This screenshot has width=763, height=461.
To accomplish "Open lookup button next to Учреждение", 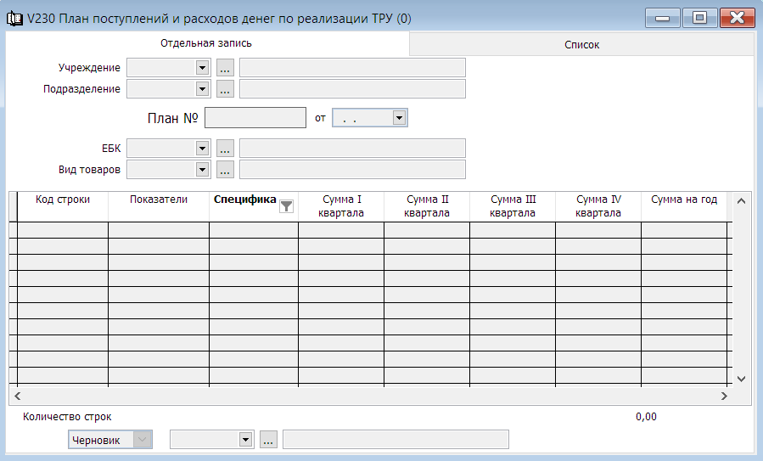I will coord(225,68).
